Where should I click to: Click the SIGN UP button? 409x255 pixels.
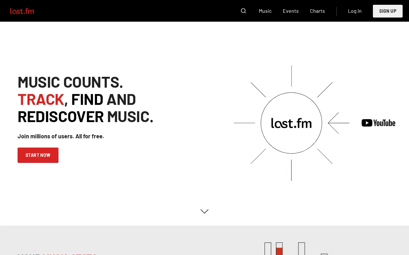(x=388, y=11)
